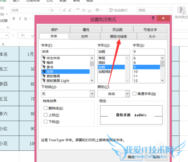Viewport: 188px width, 162px height.
Task: Toggle Bold in the Excel ribbon
Action: (x=14, y=19)
